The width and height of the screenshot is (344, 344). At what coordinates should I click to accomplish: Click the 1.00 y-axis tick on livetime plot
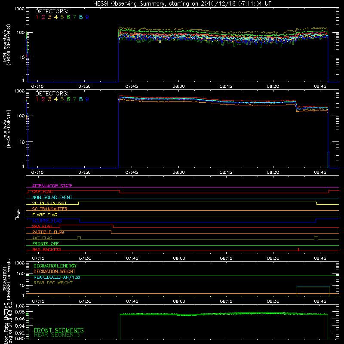[20, 306]
